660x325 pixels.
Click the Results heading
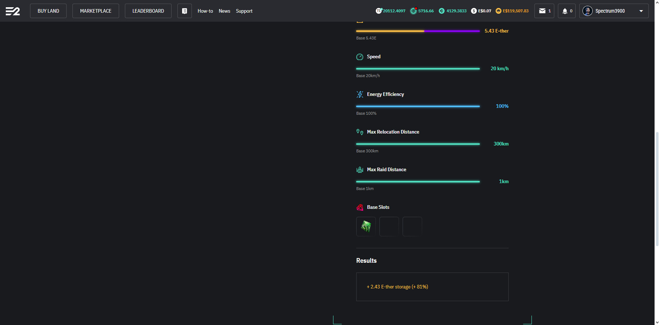click(366, 261)
